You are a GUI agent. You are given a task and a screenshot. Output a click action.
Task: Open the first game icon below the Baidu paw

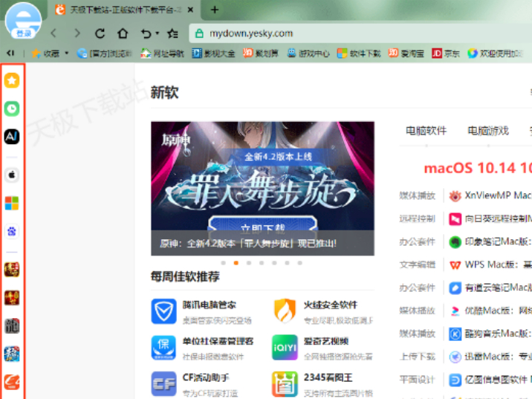point(12,270)
